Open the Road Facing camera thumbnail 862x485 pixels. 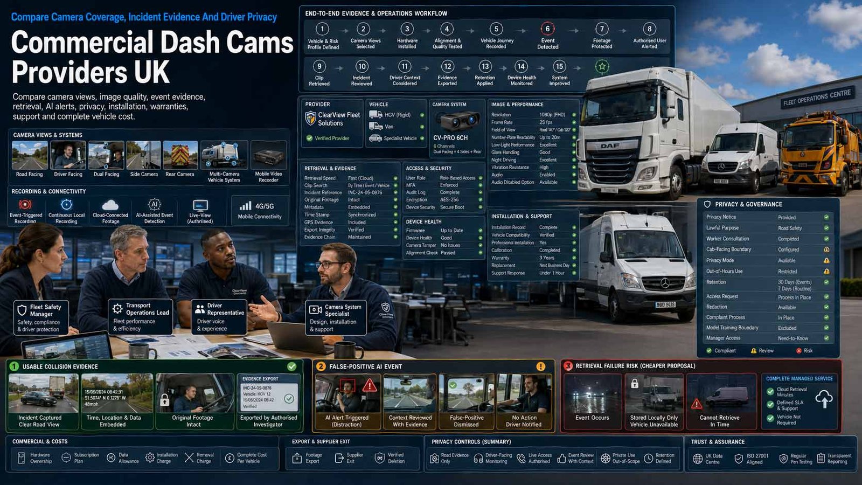[29, 156]
